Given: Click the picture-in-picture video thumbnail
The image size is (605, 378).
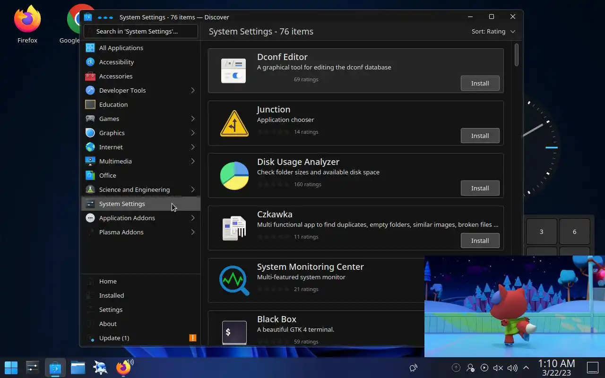Looking at the screenshot, I should 515,306.
